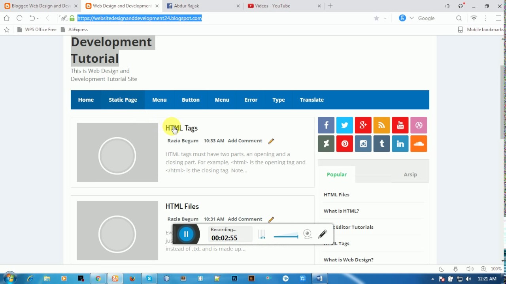Viewport: 506px width, 284px height.
Task: Expand the search engine dropdown
Action: click(x=412, y=18)
